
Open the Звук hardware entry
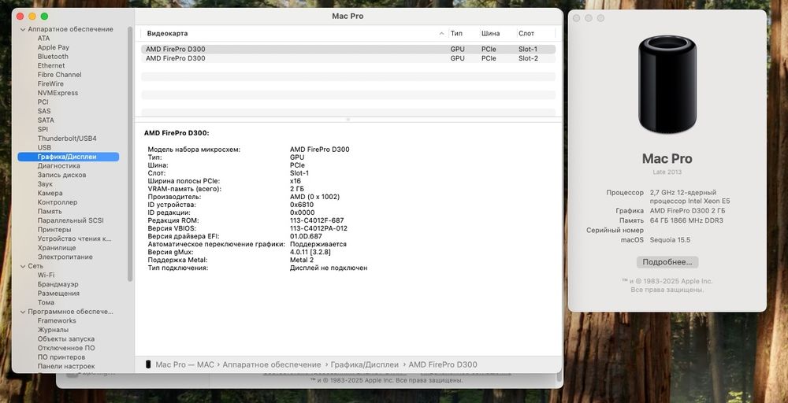(45, 183)
